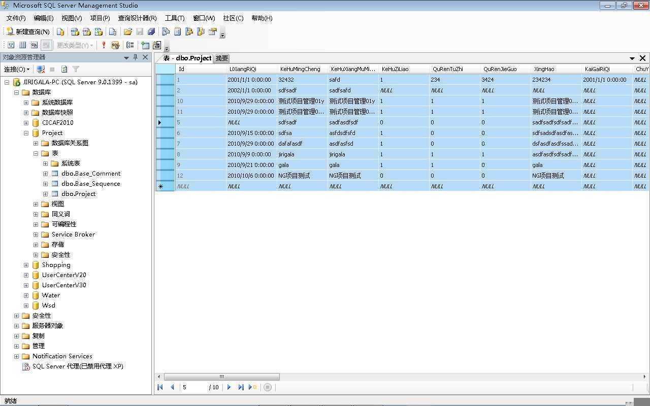Viewport: 650px width, 406px height.
Task: Go to the first record
Action: [160, 387]
